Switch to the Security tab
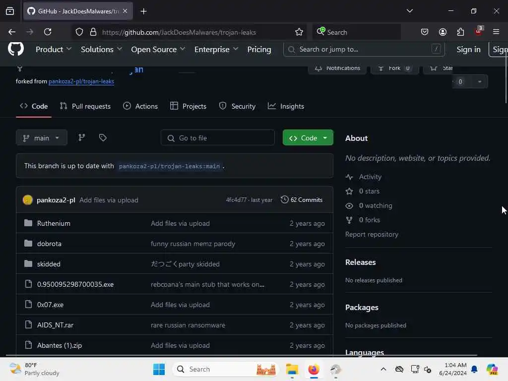Image resolution: width=508 pixels, height=381 pixels. click(237, 106)
